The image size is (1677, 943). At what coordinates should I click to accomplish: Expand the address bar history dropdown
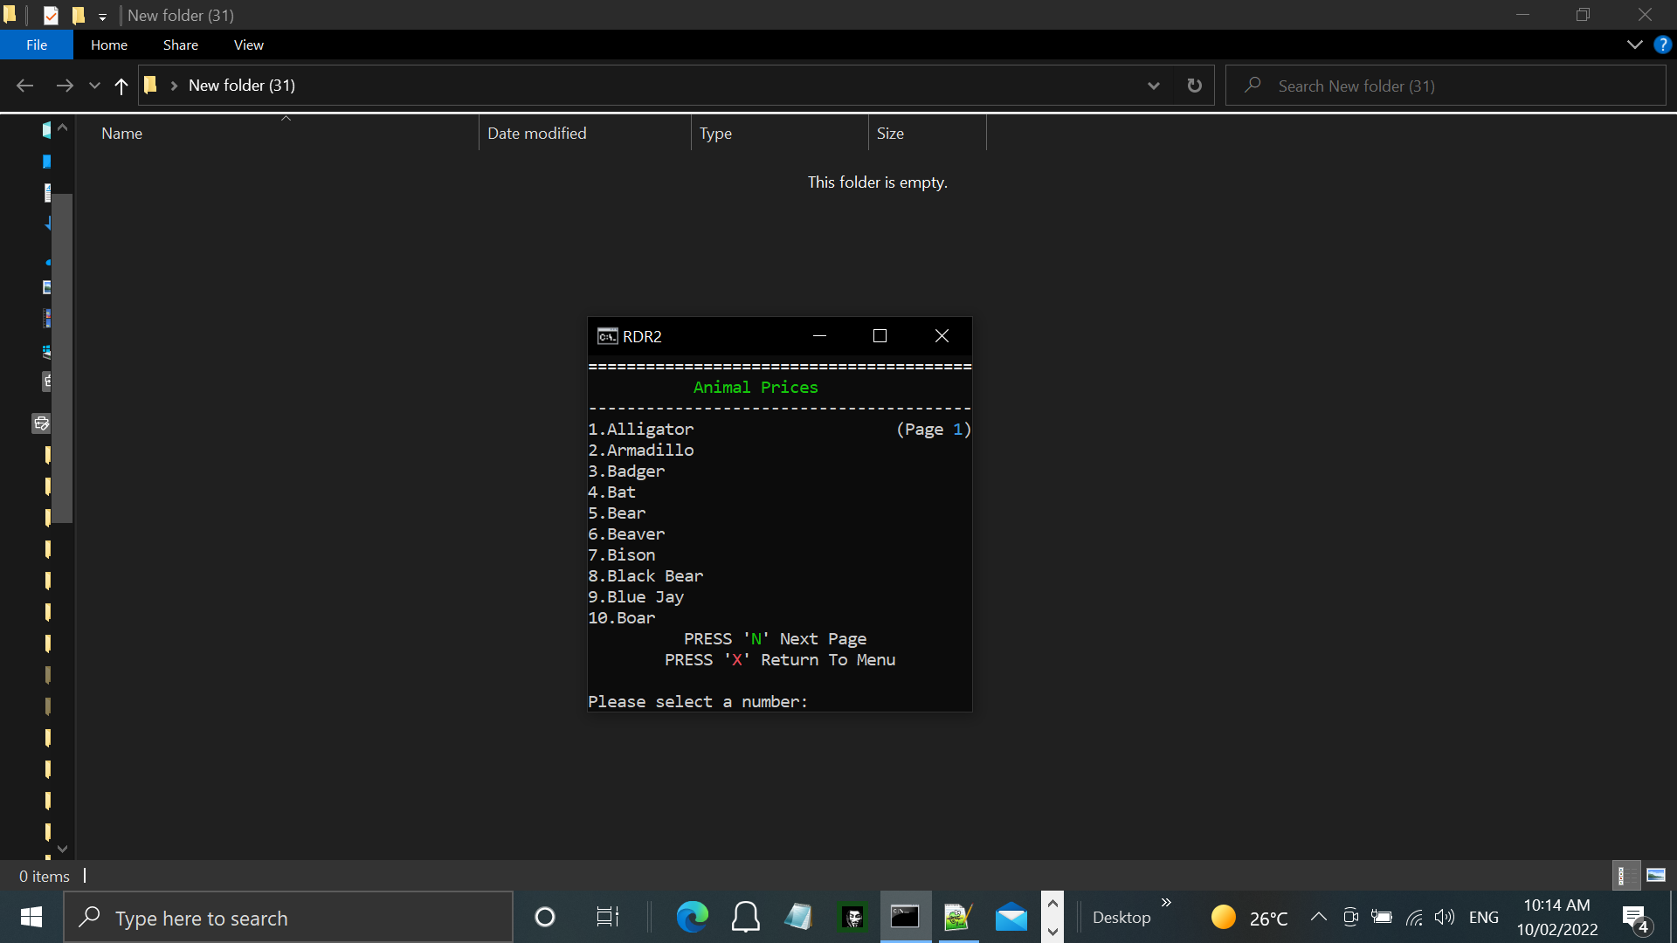[1153, 86]
